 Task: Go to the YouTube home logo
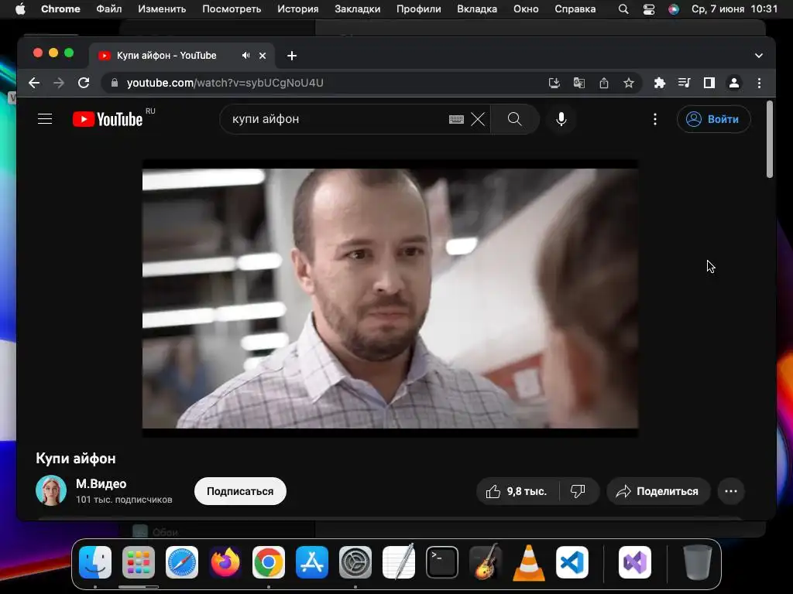pos(108,119)
